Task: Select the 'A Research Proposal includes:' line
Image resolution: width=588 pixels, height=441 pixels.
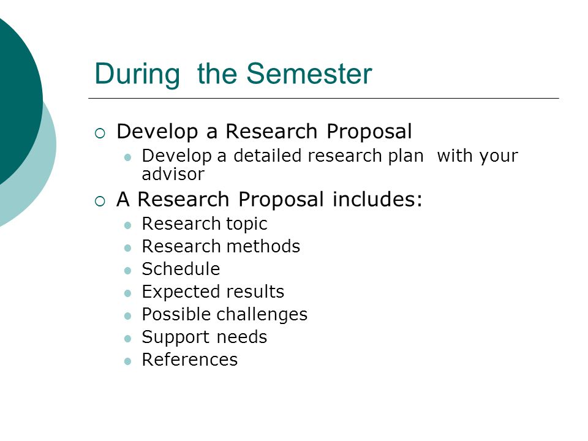Action: (269, 200)
